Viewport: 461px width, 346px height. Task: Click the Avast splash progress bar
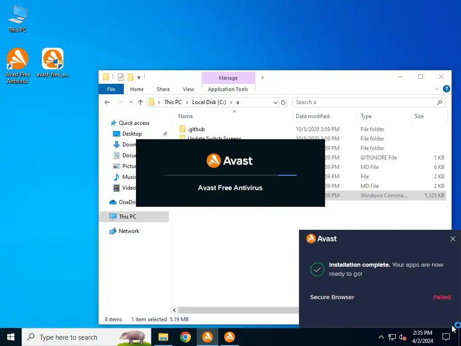pos(230,175)
